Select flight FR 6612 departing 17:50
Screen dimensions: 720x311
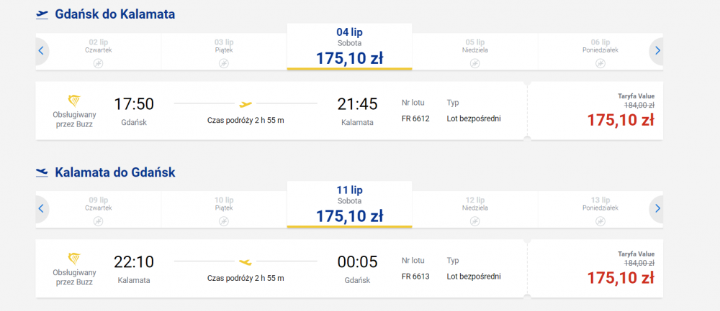coord(281,111)
